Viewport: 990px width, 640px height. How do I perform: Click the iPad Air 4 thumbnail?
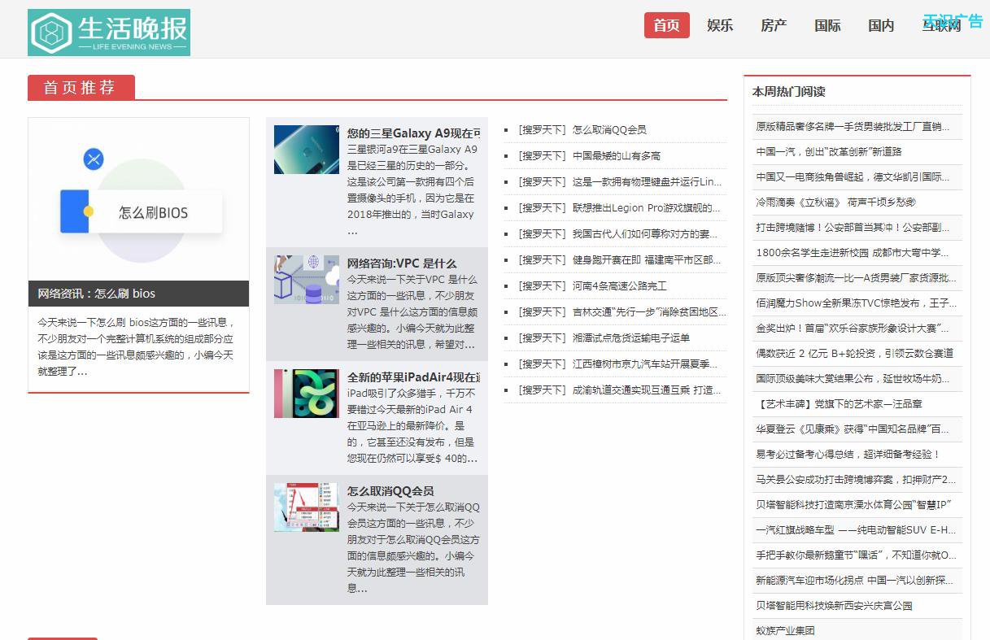[306, 394]
